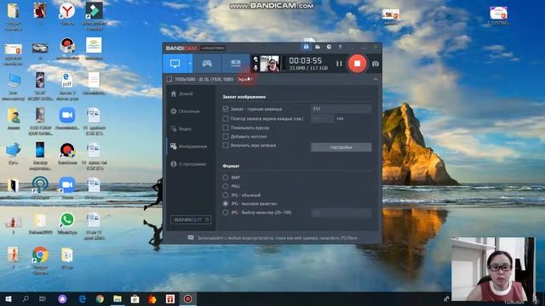Open the pdf Edge file on desktop
The height and width of the screenshot is (306, 545).
66,86
